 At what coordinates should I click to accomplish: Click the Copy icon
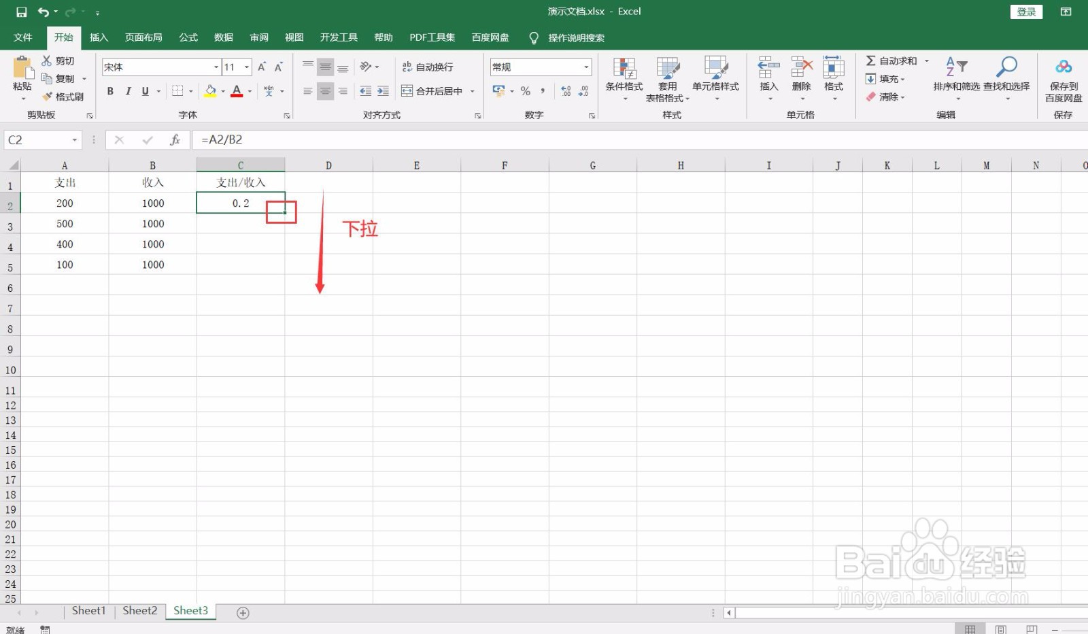coord(47,79)
